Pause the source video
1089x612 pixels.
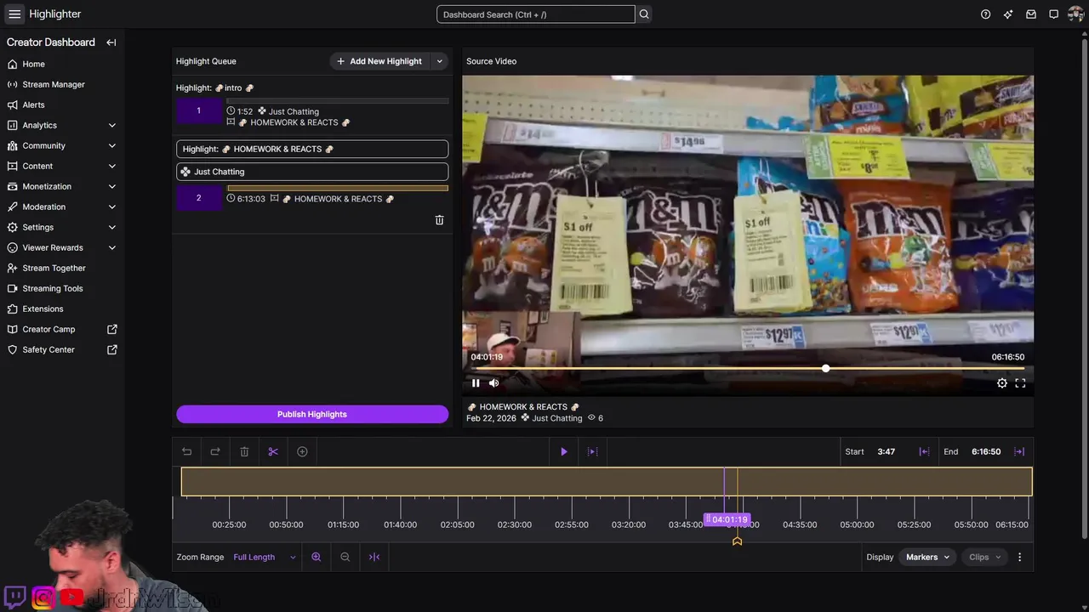pos(476,383)
